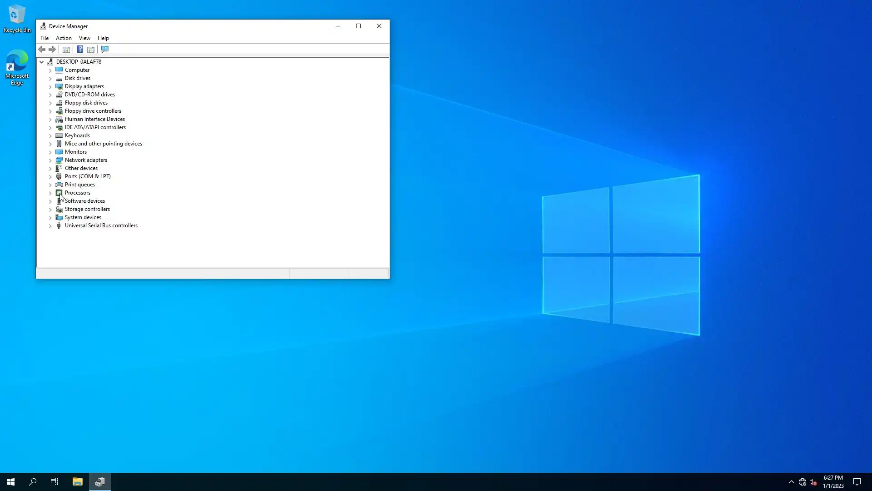Click the Keyboards category icon
The height and width of the screenshot is (491, 872).
[59, 135]
